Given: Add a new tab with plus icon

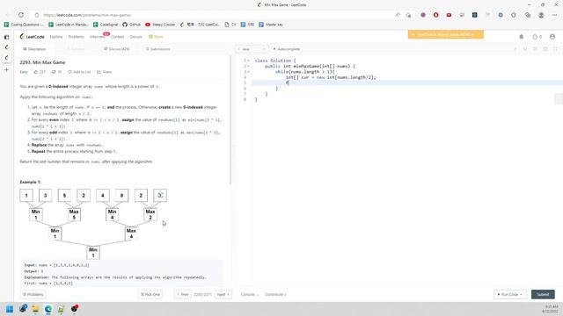Looking at the screenshot, I should [x=6, y=70].
